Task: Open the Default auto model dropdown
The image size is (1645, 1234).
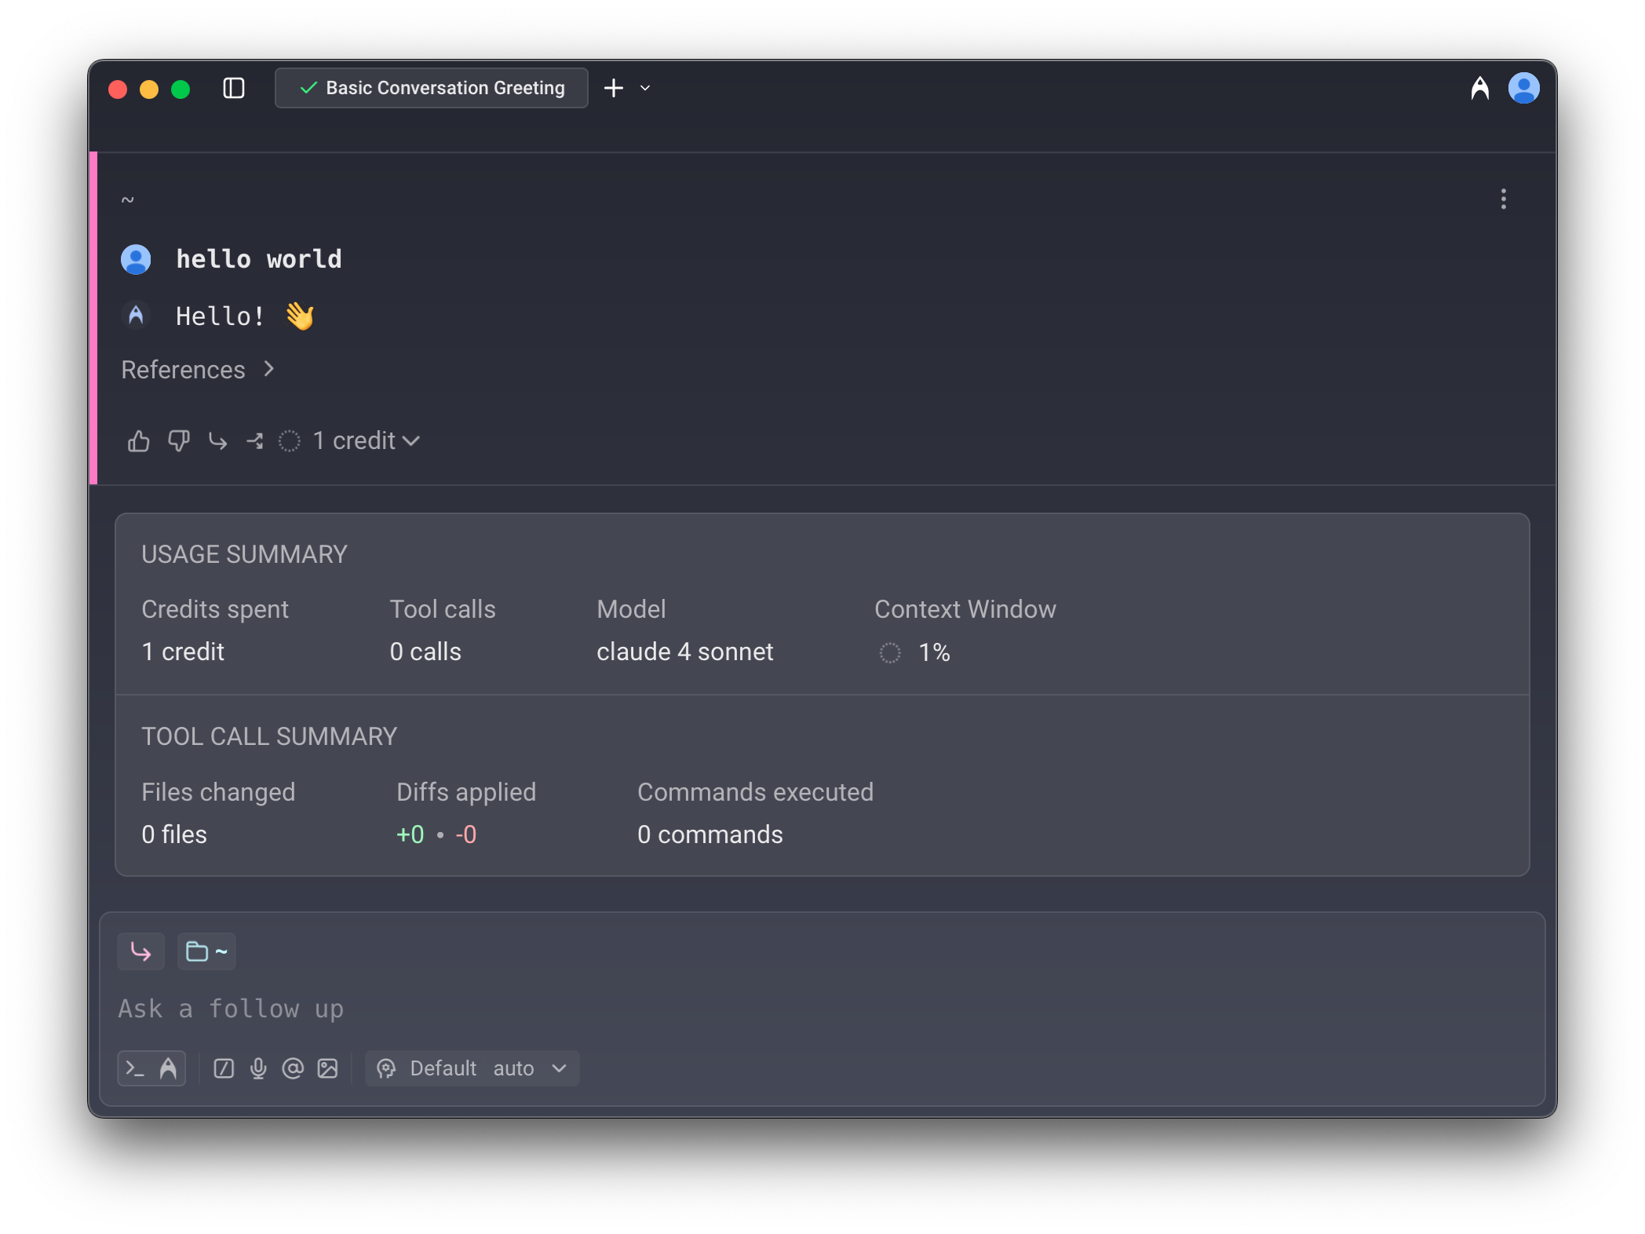Action: coord(472,1068)
